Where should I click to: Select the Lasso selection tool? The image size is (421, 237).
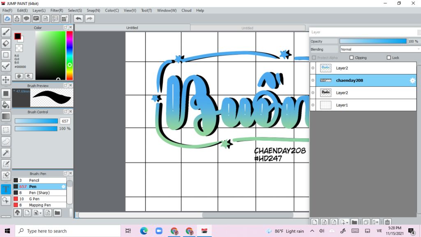click(6, 142)
